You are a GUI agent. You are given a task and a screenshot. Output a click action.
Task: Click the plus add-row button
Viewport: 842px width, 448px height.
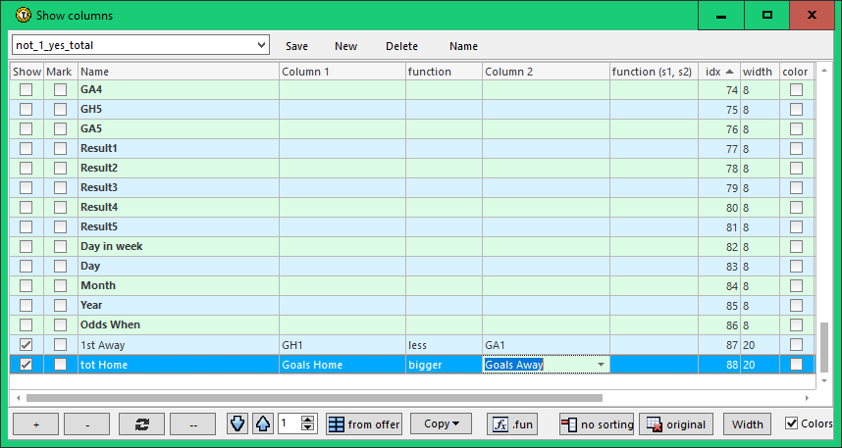pos(34,423)
